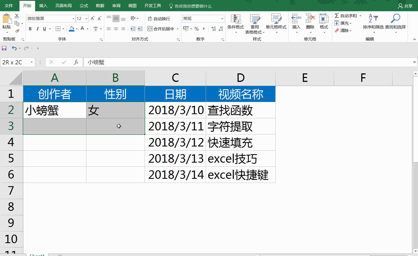
Task: Switch to the 数据 ribbon tab
Action: point(100,5)
